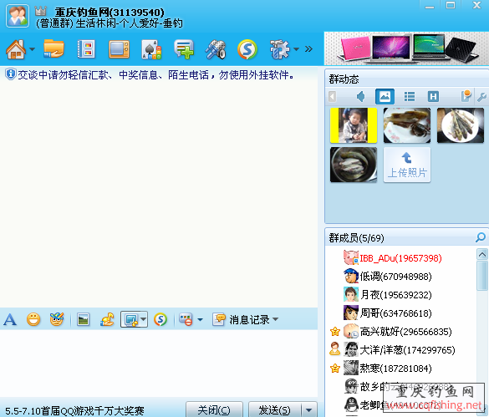The width and height of the screenshot is (489, 417).
Task: Click the person icon beside 大洋/洋葱
Action: click(x=334, y=349)
